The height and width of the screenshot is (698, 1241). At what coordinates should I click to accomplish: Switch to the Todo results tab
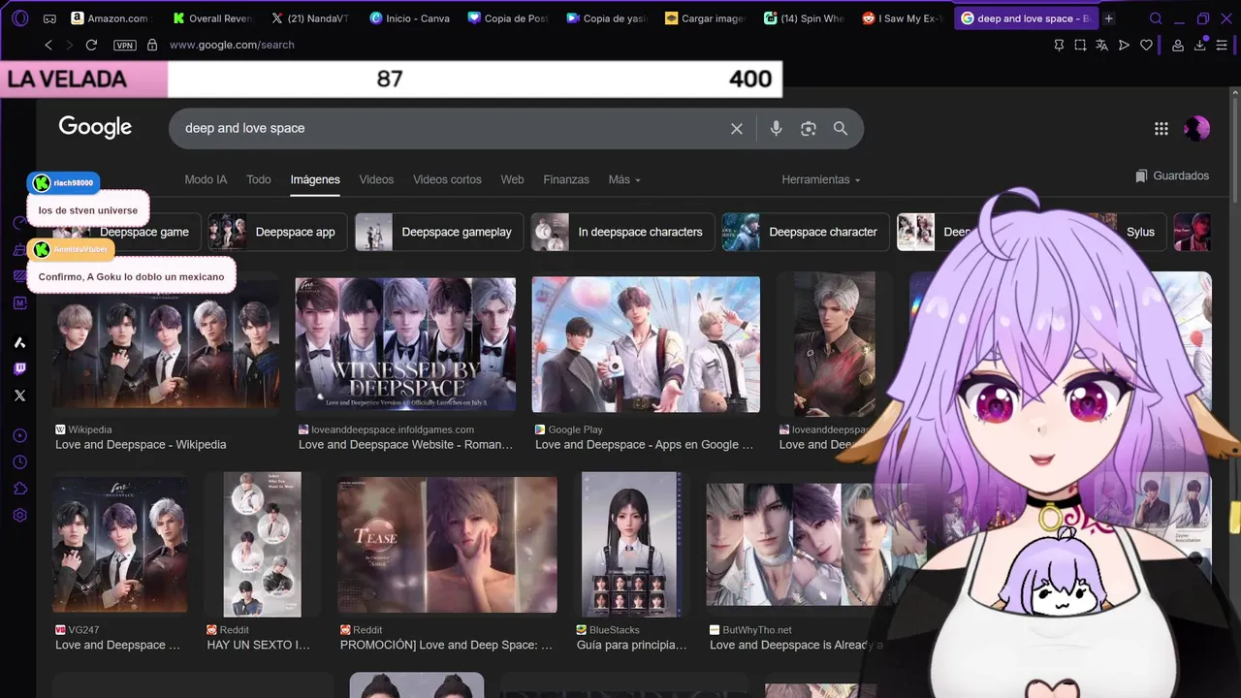259,179
